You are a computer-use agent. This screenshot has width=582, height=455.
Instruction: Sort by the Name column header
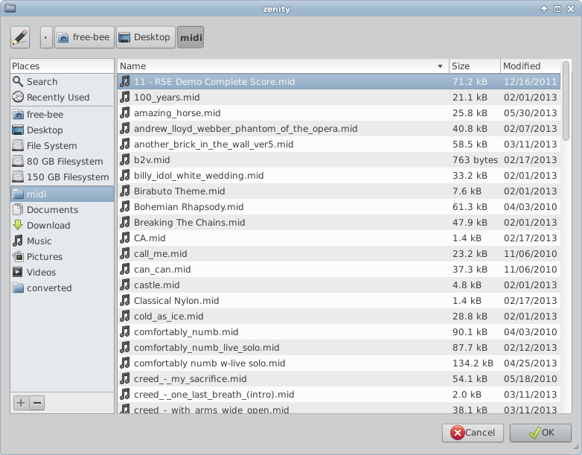click(284, 66)
